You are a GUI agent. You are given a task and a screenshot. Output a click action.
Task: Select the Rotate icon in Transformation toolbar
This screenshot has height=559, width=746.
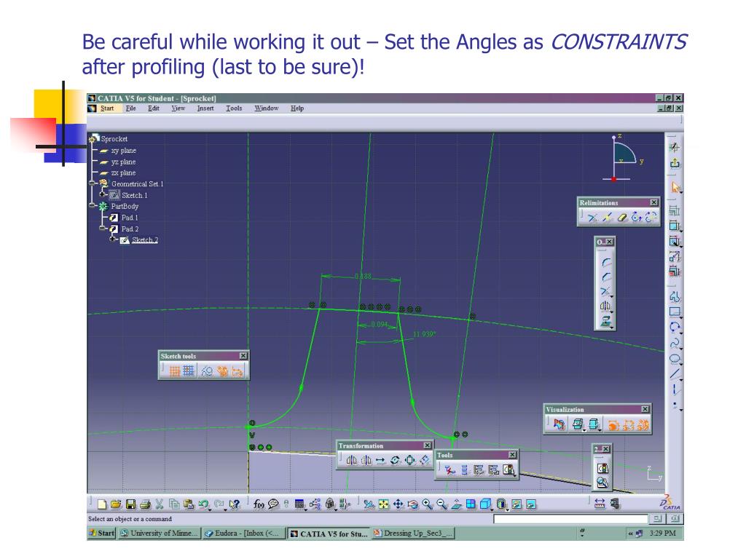pos(396,460)
